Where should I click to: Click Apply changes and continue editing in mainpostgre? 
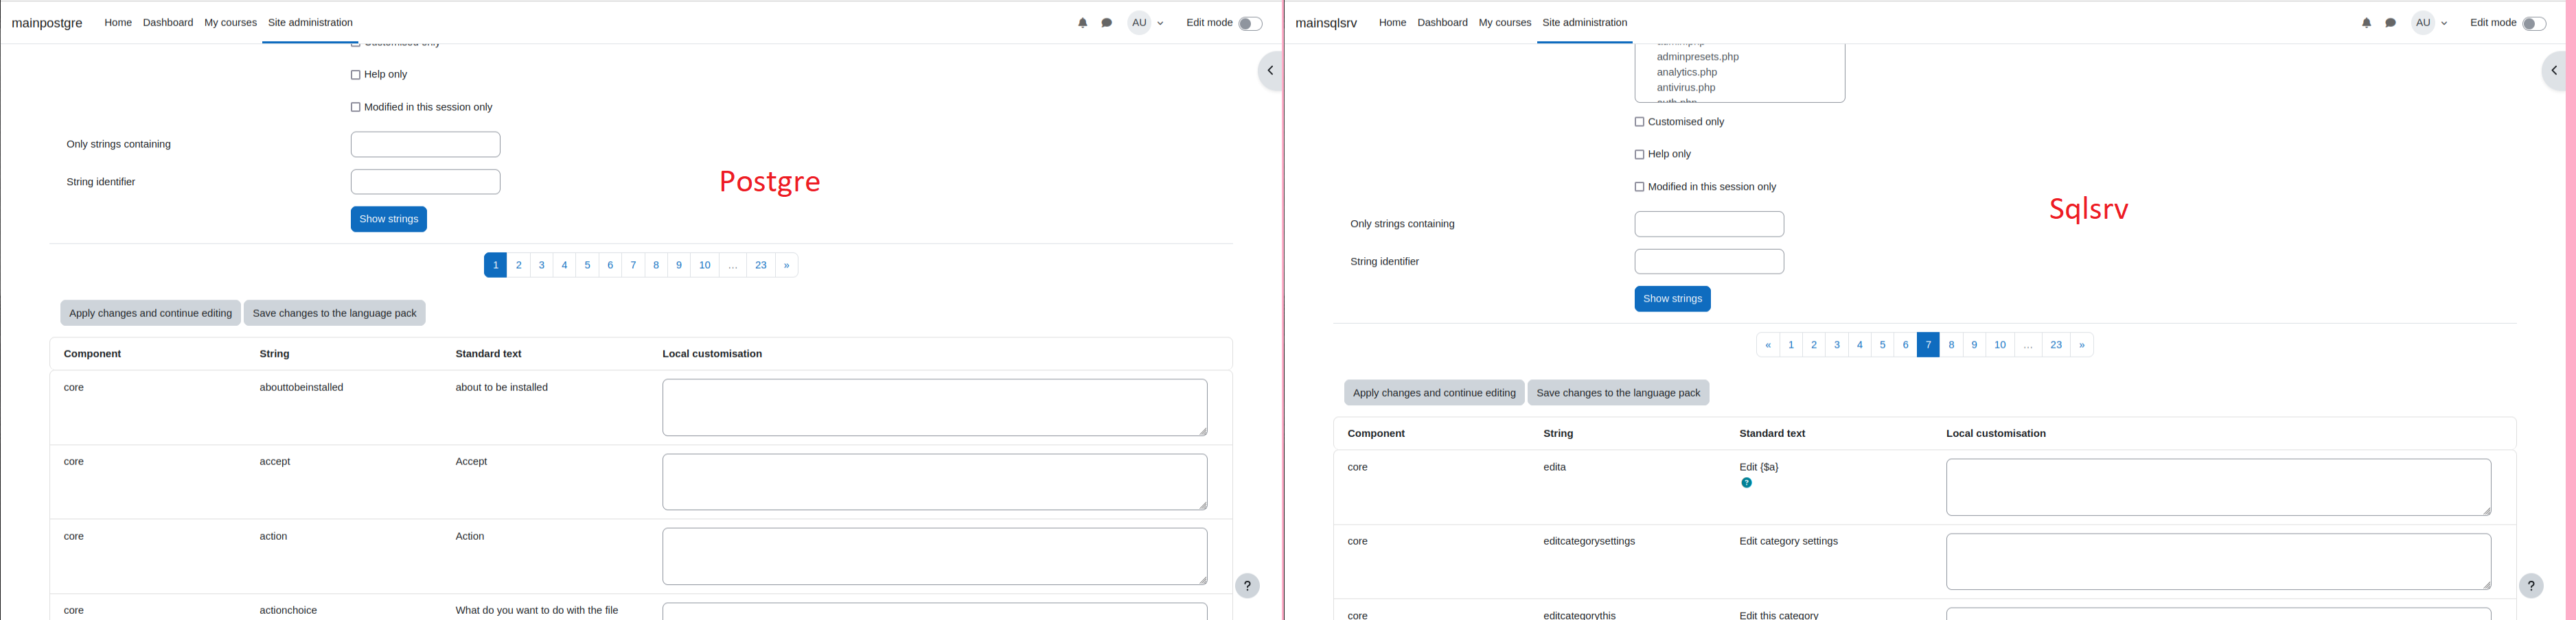150,313
